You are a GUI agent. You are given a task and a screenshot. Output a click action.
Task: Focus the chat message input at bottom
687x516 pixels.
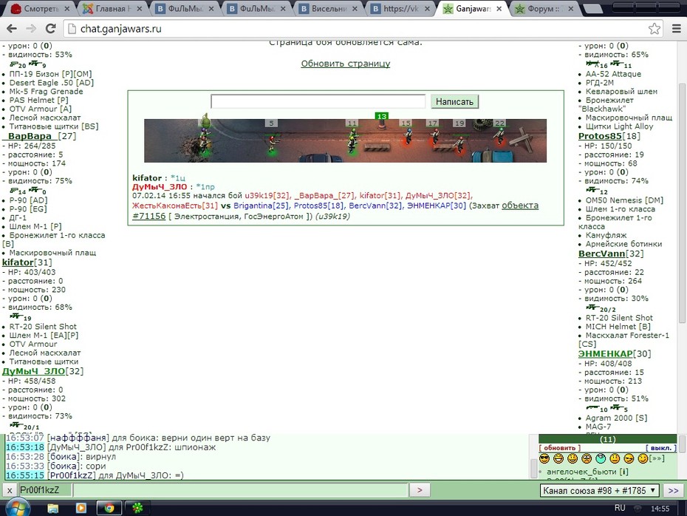241,490
